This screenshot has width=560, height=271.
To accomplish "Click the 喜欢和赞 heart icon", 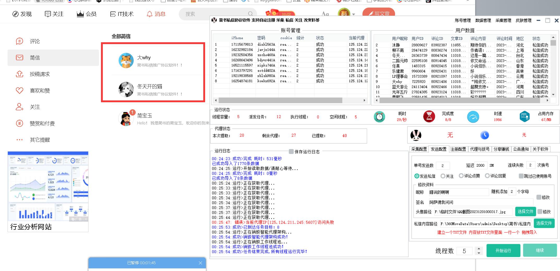I will [20, 91].
